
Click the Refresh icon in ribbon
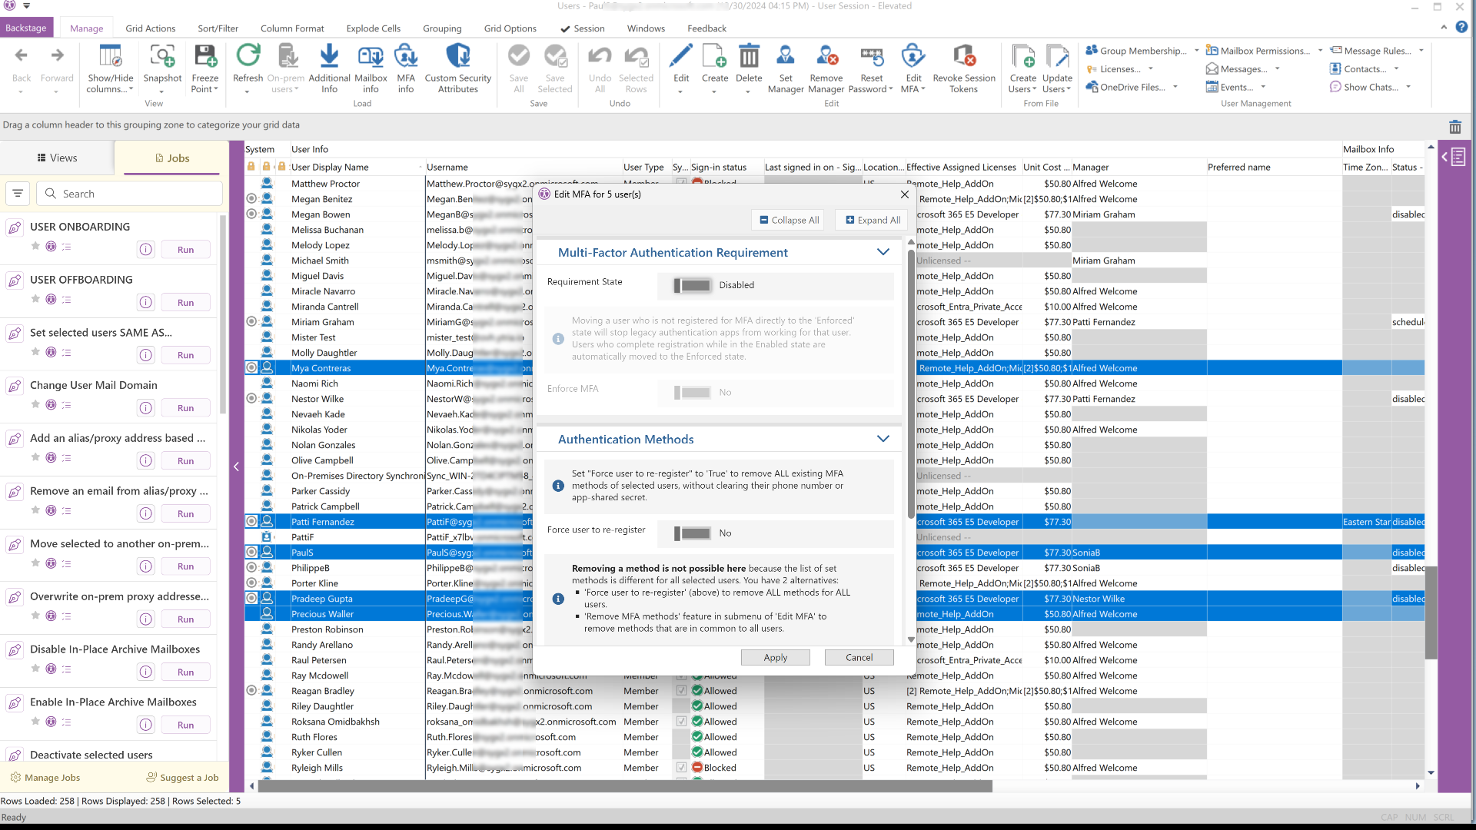pos(248,57)
